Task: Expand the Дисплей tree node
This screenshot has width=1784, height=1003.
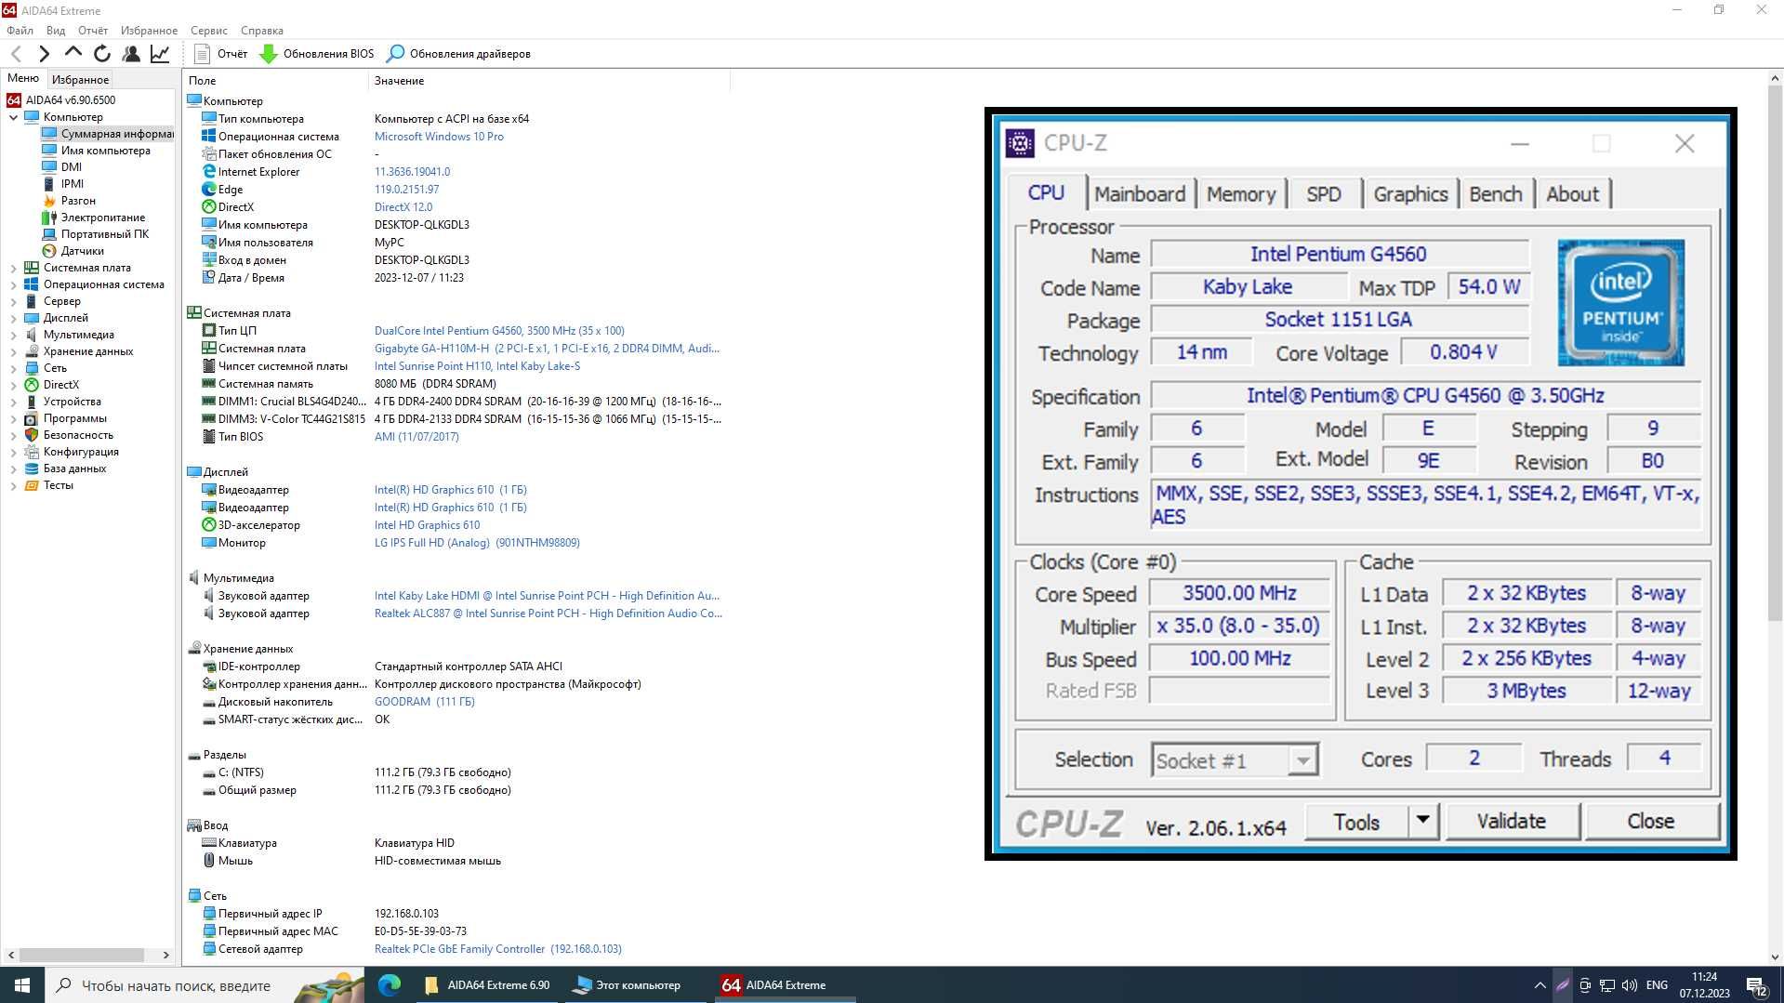Action: tap(13, 318)
